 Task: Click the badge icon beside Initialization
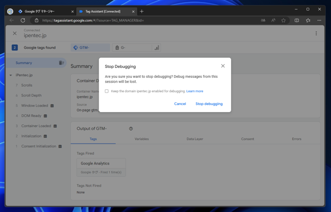[45, 136]
